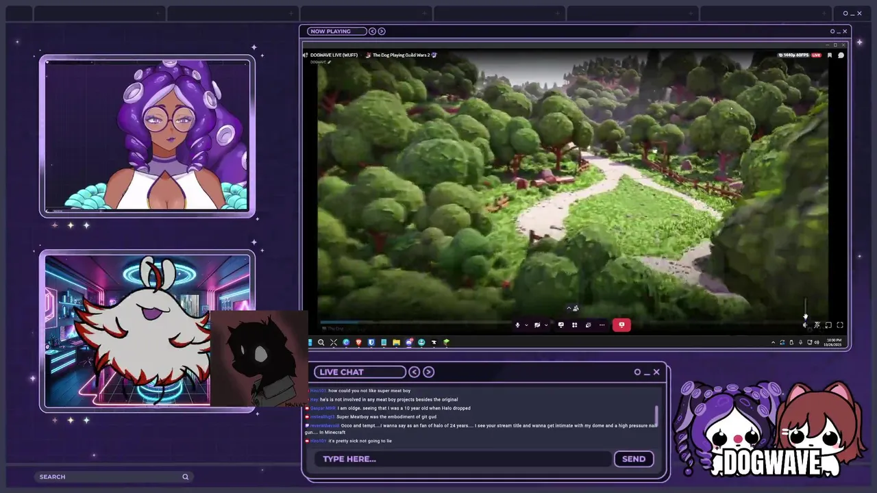Enter fullscreen on the stream view

click(x=840, y=325)
